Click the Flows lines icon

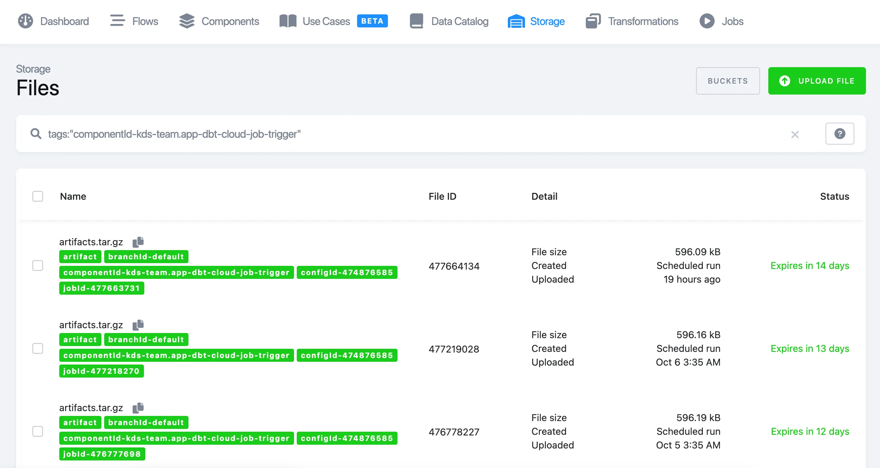(x=117, y=21)
